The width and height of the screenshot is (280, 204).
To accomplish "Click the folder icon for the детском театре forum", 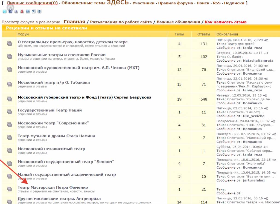I will pos(10,44).
